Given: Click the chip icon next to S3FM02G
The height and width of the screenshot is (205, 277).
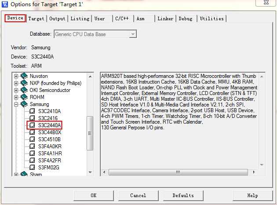Looking at the screenshot, I should click(32, 167).
